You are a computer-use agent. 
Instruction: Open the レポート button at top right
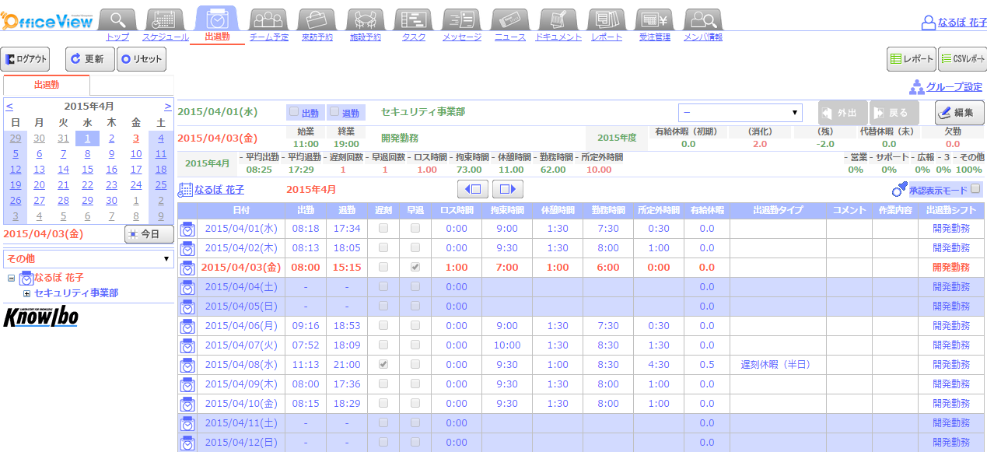pyautogui.click(x=912, y=59)
